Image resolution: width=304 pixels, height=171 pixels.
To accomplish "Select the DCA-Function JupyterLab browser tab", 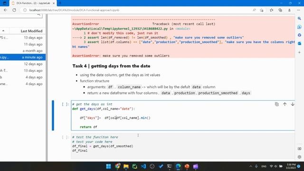I will 33,3.
